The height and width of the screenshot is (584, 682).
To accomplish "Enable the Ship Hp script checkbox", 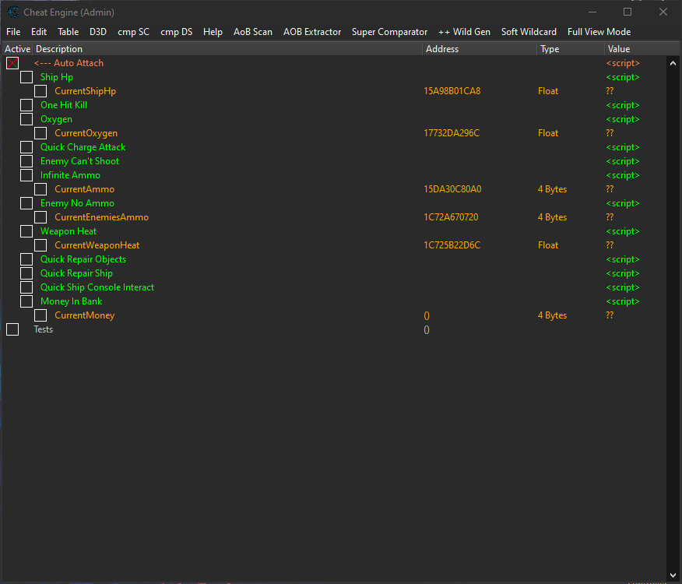I will [26, 77].
